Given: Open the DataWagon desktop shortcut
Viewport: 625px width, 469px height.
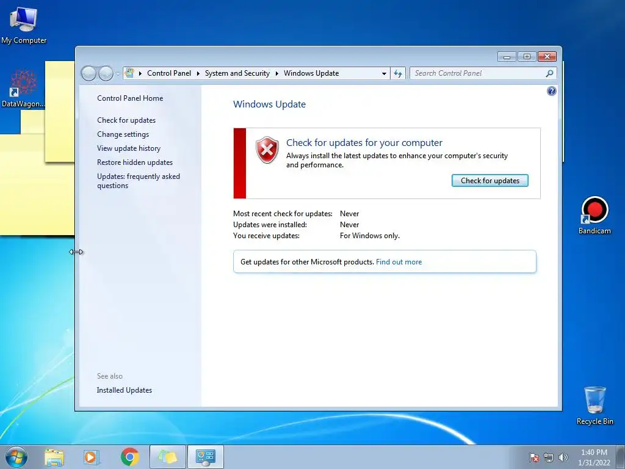Looking at the screenshot, I should coord(23,89).
